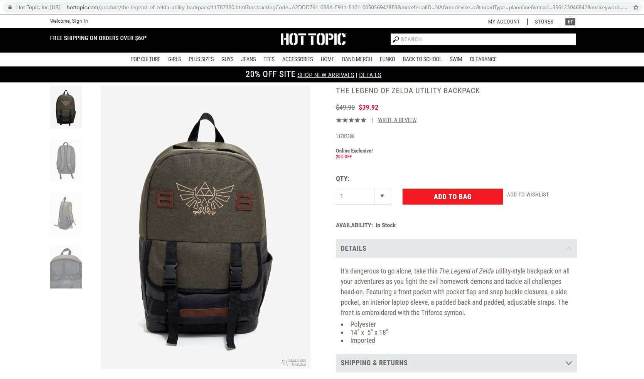This screenshot has height=379, width=644.
Task: Select the open interior backpack thumbnail
Action: (x=66, y=267)
